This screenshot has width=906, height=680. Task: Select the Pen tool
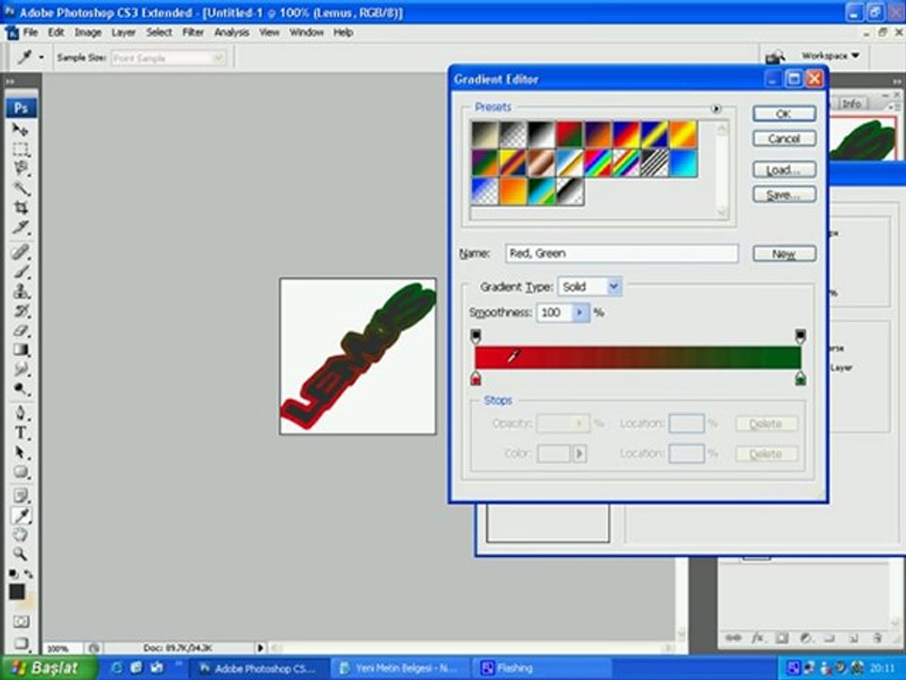(21, 413)
